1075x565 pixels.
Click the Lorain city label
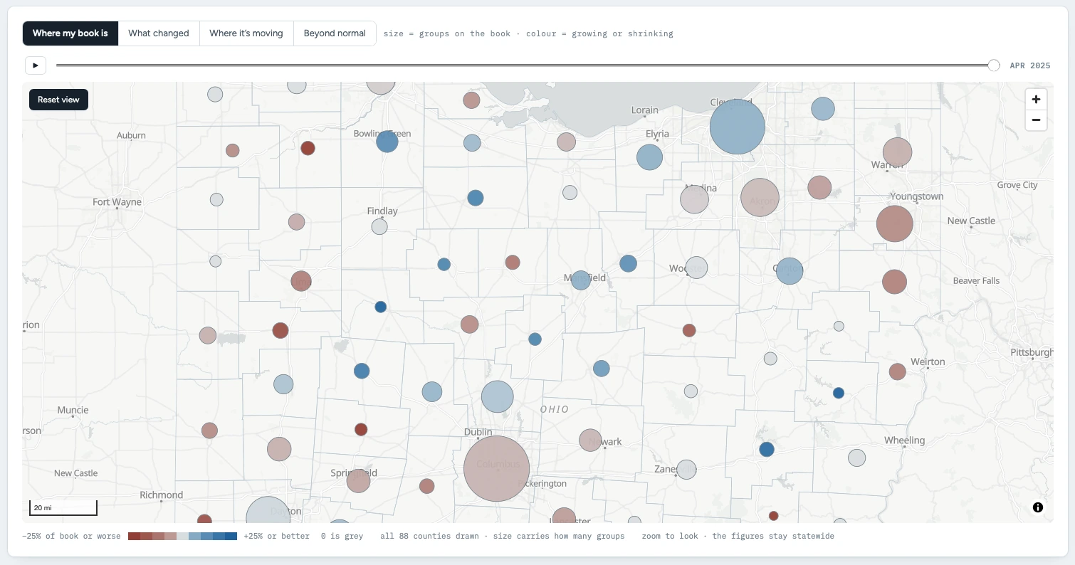coord(645,110)
